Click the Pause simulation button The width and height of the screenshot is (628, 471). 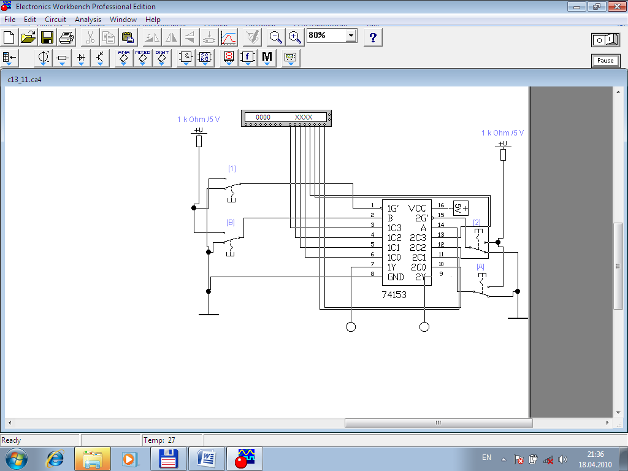(x=605, y=61)
